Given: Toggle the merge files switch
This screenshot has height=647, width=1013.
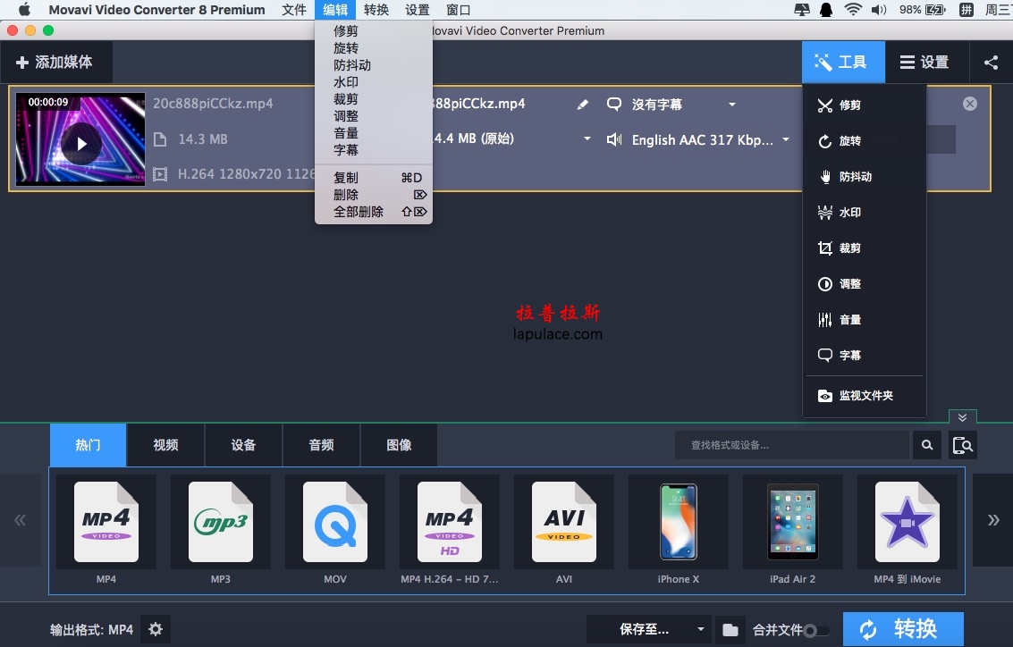Looking at the screenshot, I should click(816, 630).
